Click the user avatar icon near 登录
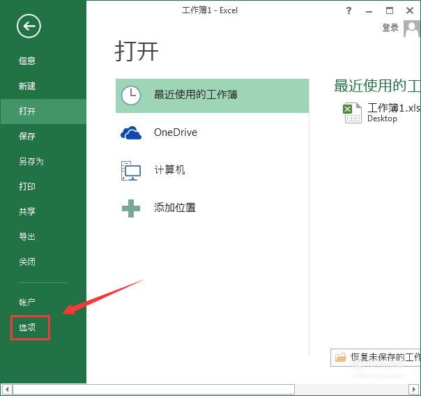This screenshot has width=421, height=396. [x=412, y=28]
